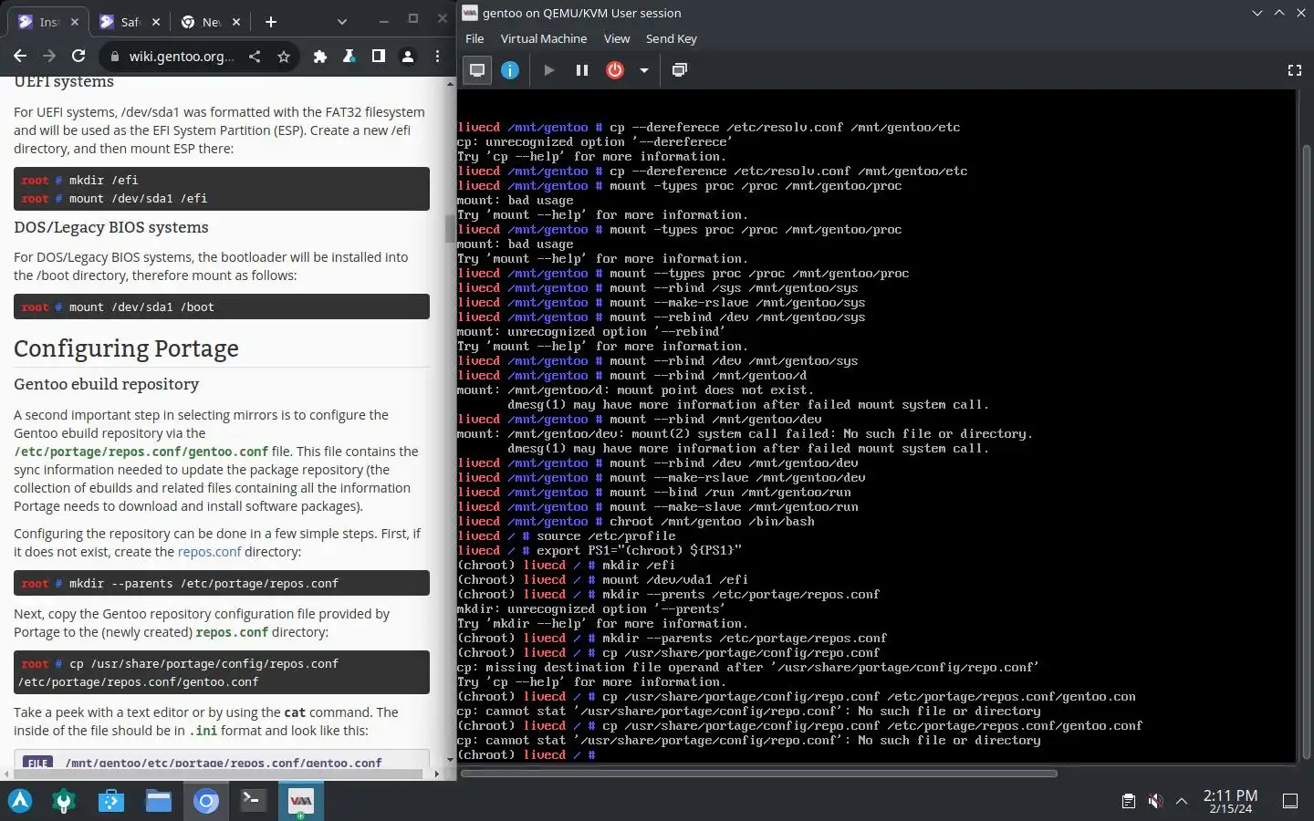Click the show desktop button in tray
The height and width of the screenshot is (821, 1314).
[1290, 801]
